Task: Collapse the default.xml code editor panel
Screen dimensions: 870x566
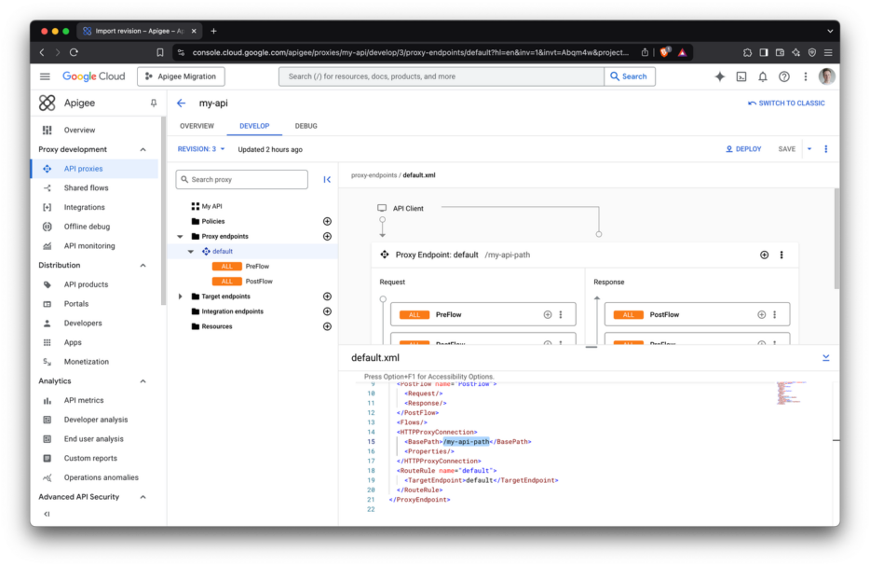Action: click(825, 358)
